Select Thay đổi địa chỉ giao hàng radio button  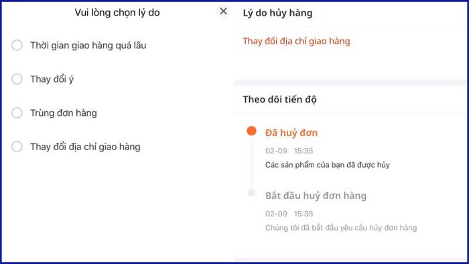[17, 147]
